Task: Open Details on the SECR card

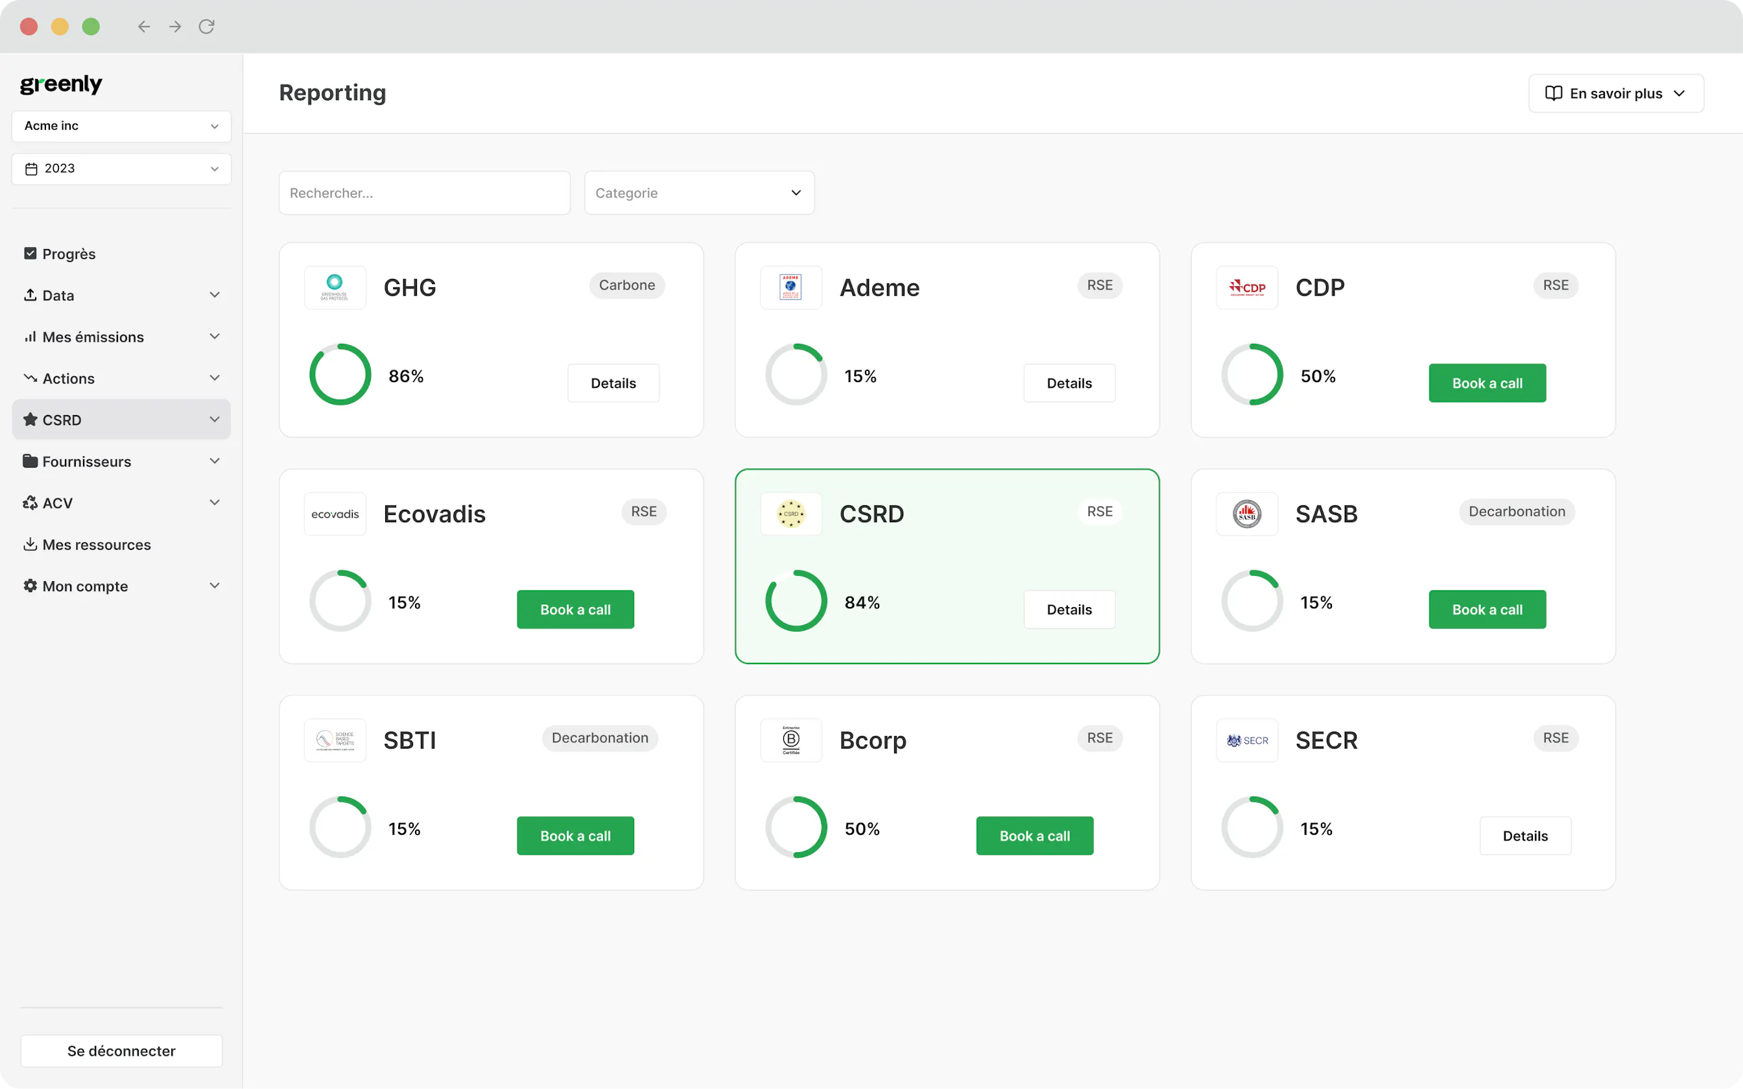Action: tap(1525, 835)
